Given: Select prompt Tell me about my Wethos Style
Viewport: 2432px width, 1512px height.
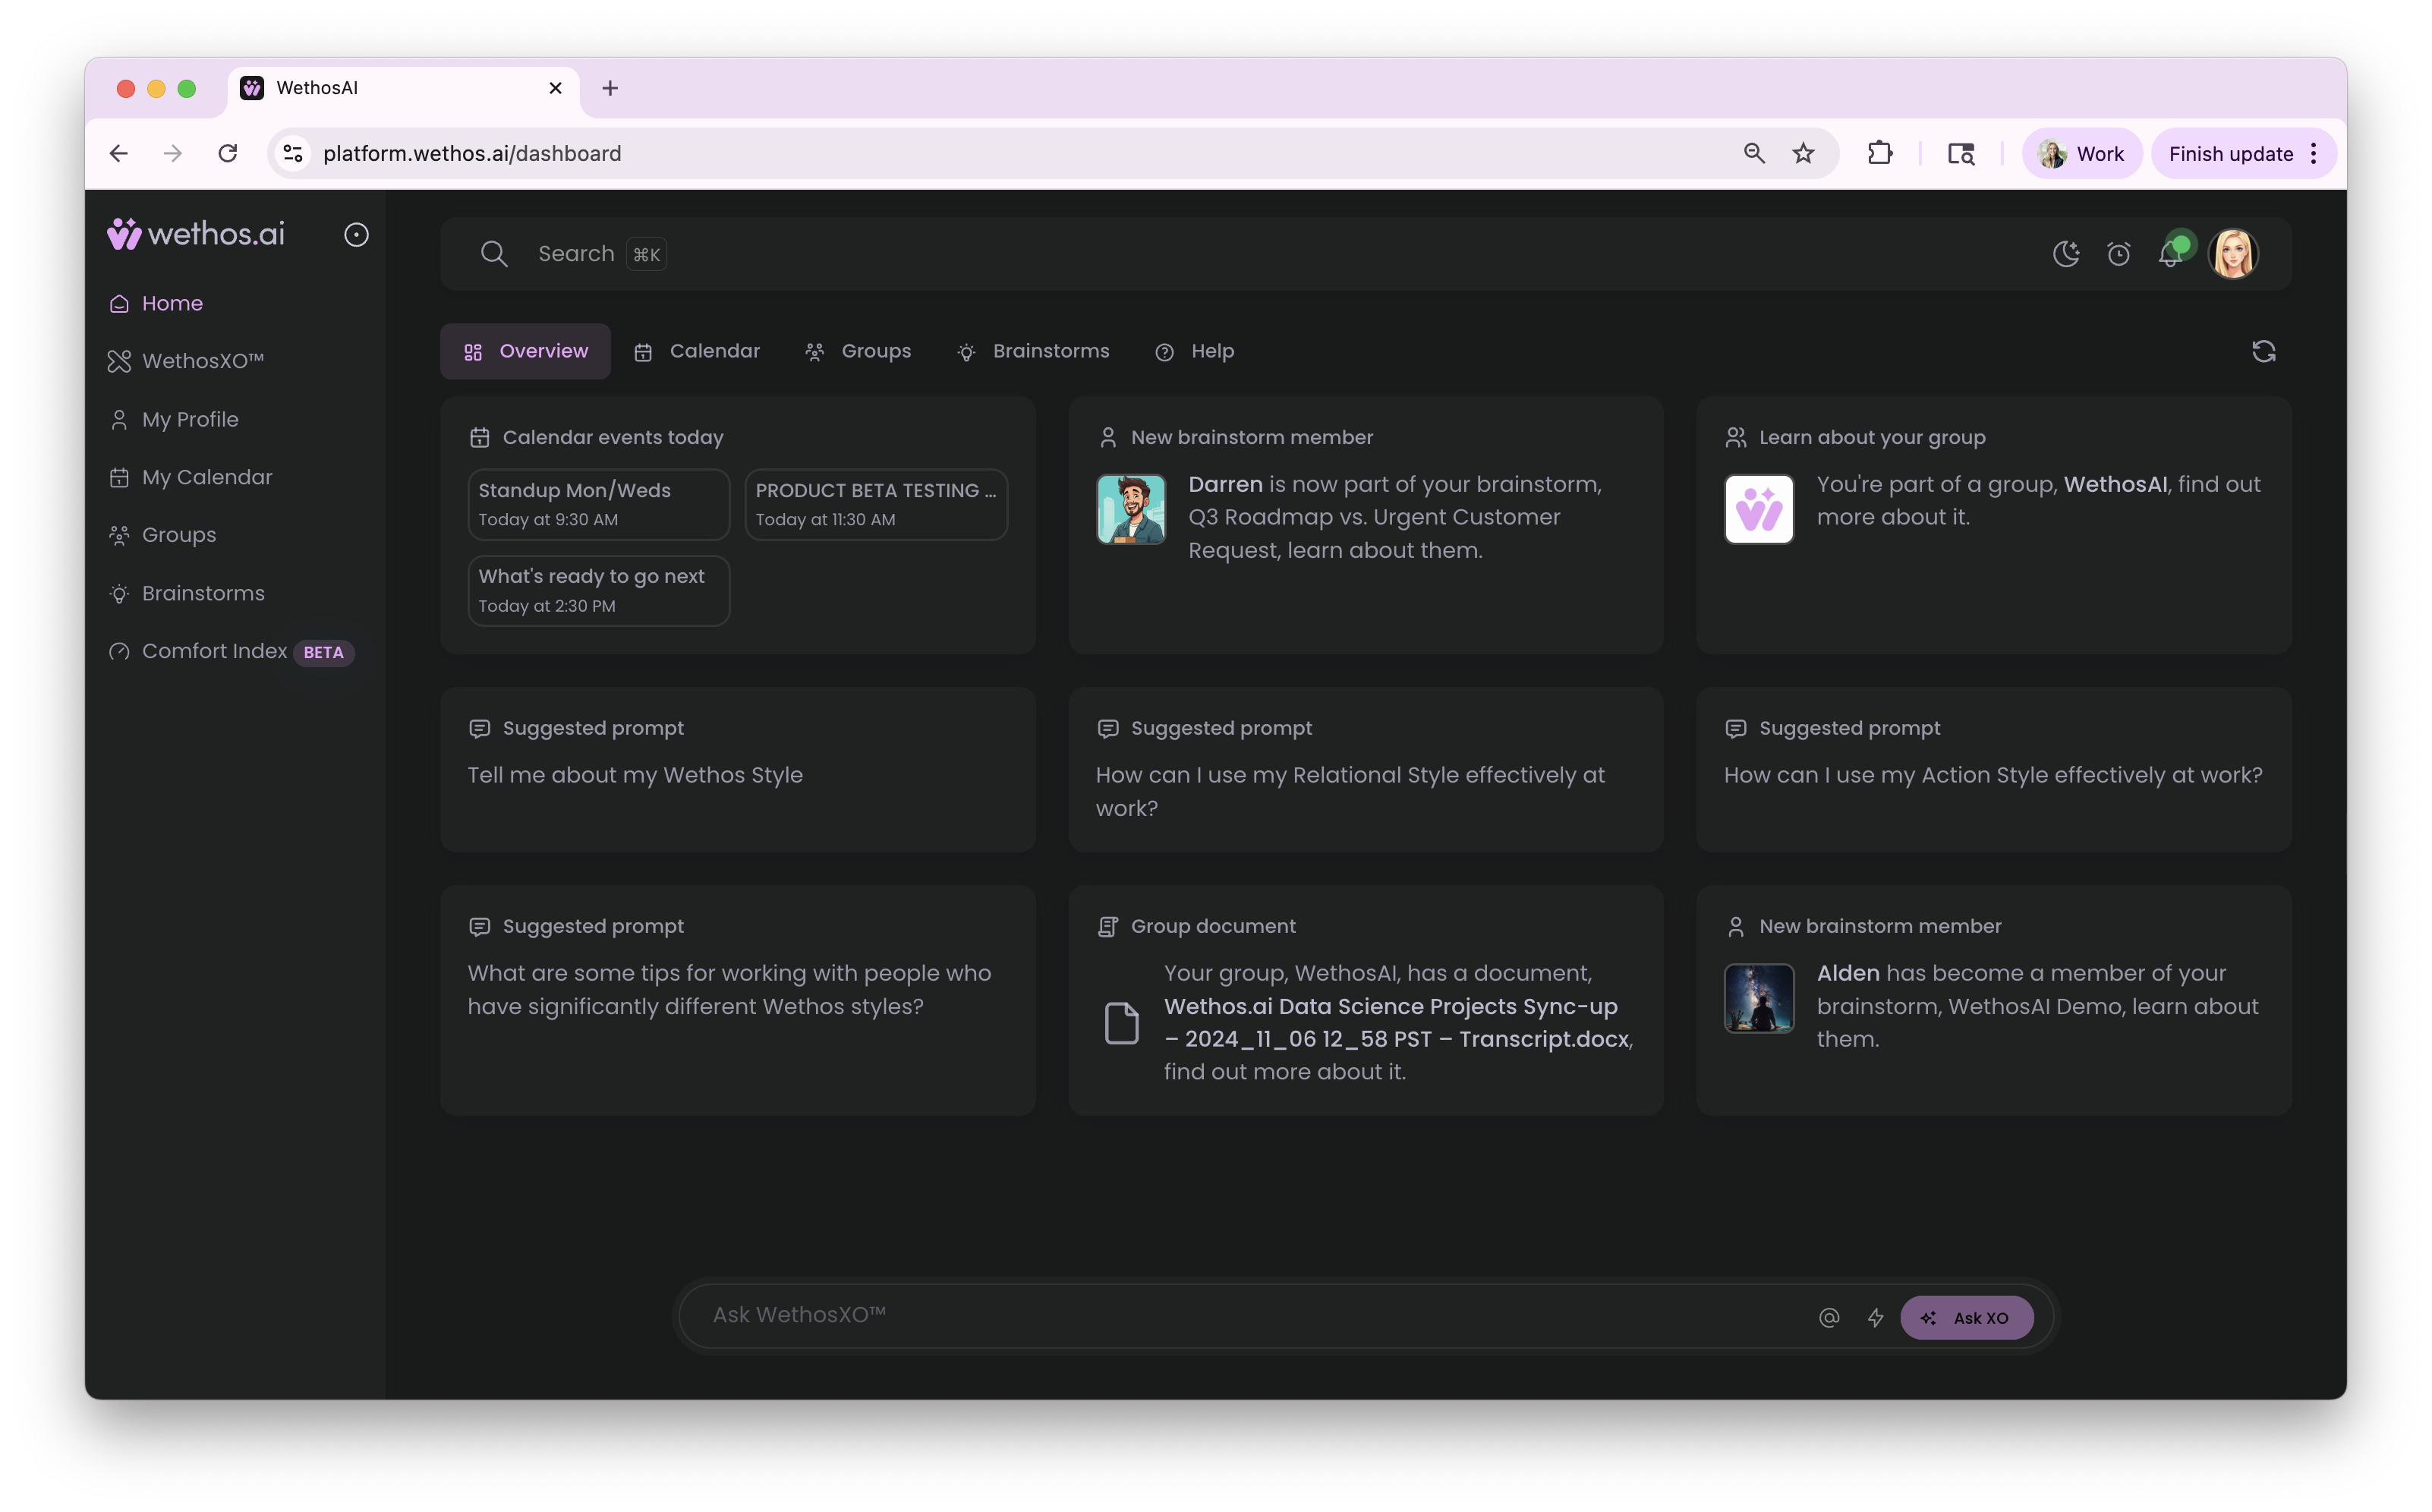Looking at the screenshot, I should coord(635,775).
